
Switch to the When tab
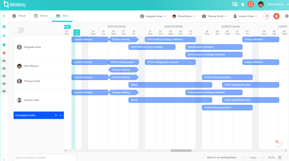pyautogui.click(x=41, y=16)
